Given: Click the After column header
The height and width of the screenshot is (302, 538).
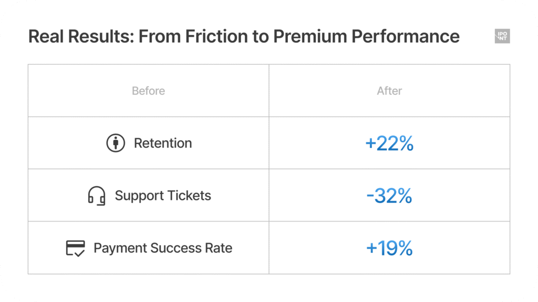Looking at the screenshot, I should tap(389, 91).
